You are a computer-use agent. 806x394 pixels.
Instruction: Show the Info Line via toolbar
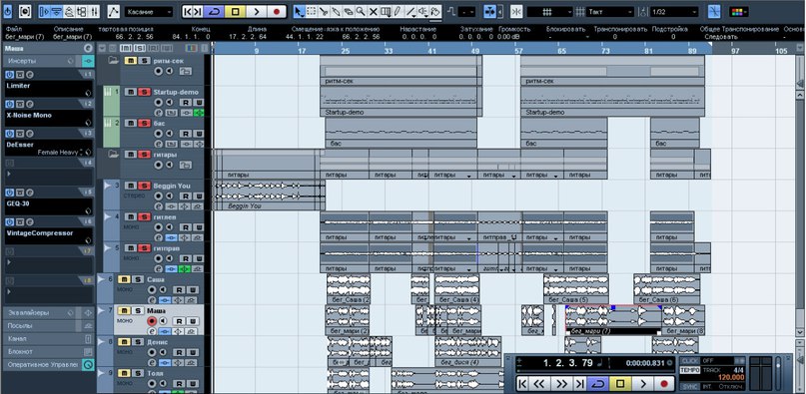[x=57, y=11]
